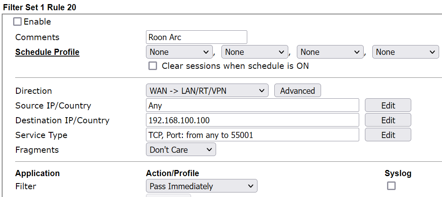This screenshot has width=442, height=197.
Task: Open the first Schedule Profile dropdown
Action: (179, 52)
